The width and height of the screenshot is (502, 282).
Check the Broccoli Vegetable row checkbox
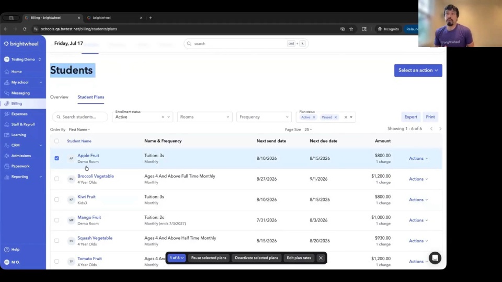point(56,179)
